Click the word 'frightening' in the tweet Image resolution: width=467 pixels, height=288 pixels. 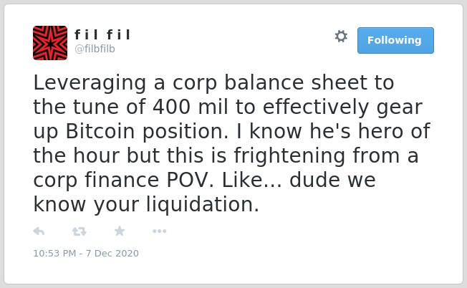[289, 155]
